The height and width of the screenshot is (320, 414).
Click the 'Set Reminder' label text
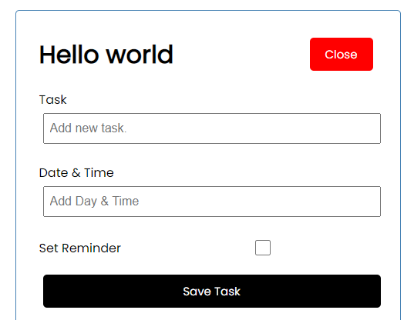(x=80, y=248)
